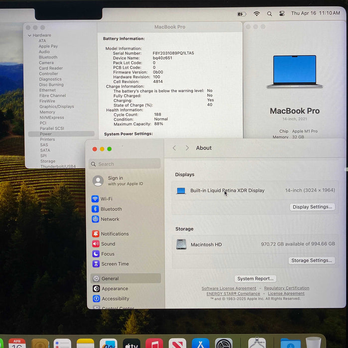
Task: Open the License Agreement link
Action: (286, 293)
